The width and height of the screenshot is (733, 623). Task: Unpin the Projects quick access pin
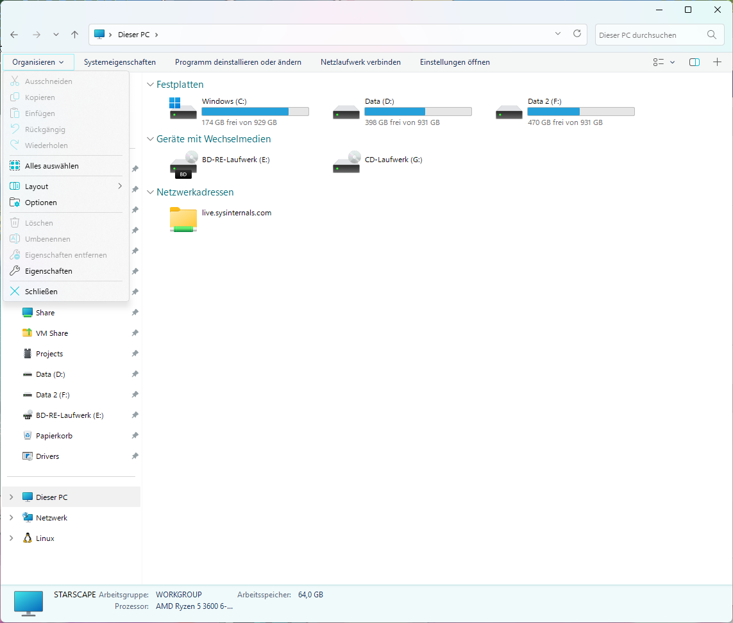[x=135, y=354]
